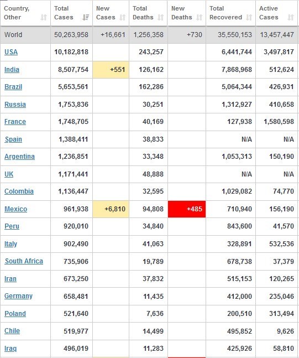The width and height of the screenshot is (299, 358).
Task: Open the India country page
Action: pyautogui.click(x=12, y=69)
